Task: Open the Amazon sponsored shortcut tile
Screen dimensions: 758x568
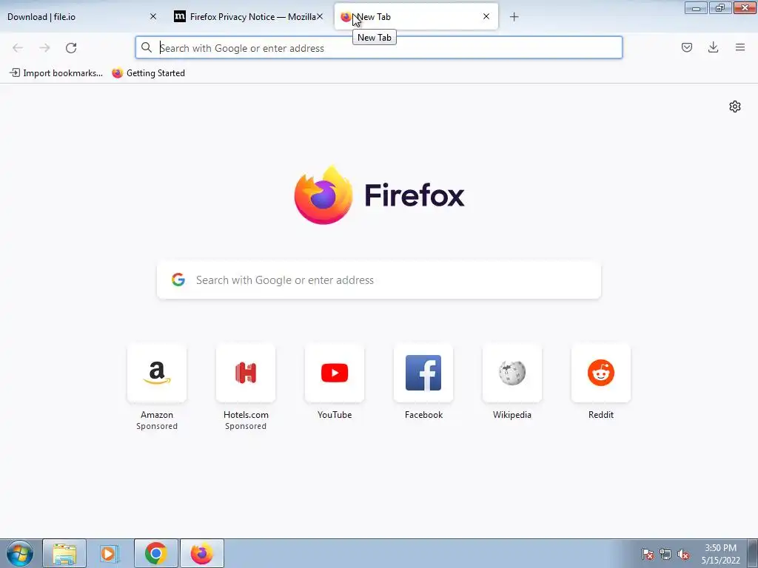Action: click(x=157, y=373)
